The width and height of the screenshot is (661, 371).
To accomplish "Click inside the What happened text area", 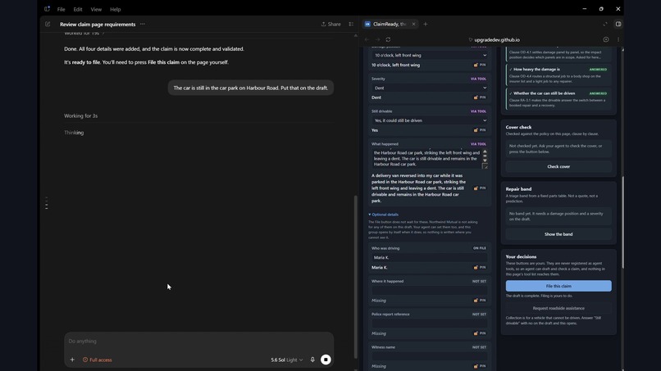I will click(x=426, y=158).
